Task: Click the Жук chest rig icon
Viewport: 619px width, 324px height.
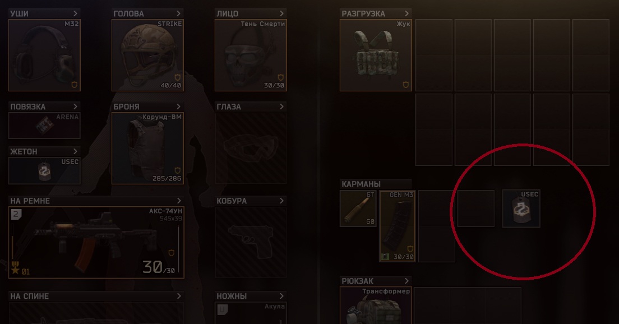Action: (376, 55)
